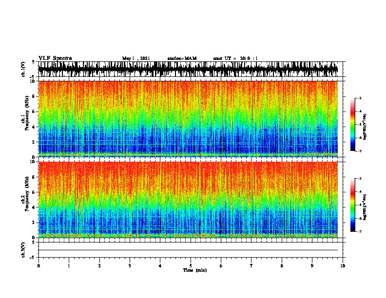Click the ch.1 frequency tick label "4"
Screen dimensions: 386x298
34,127
